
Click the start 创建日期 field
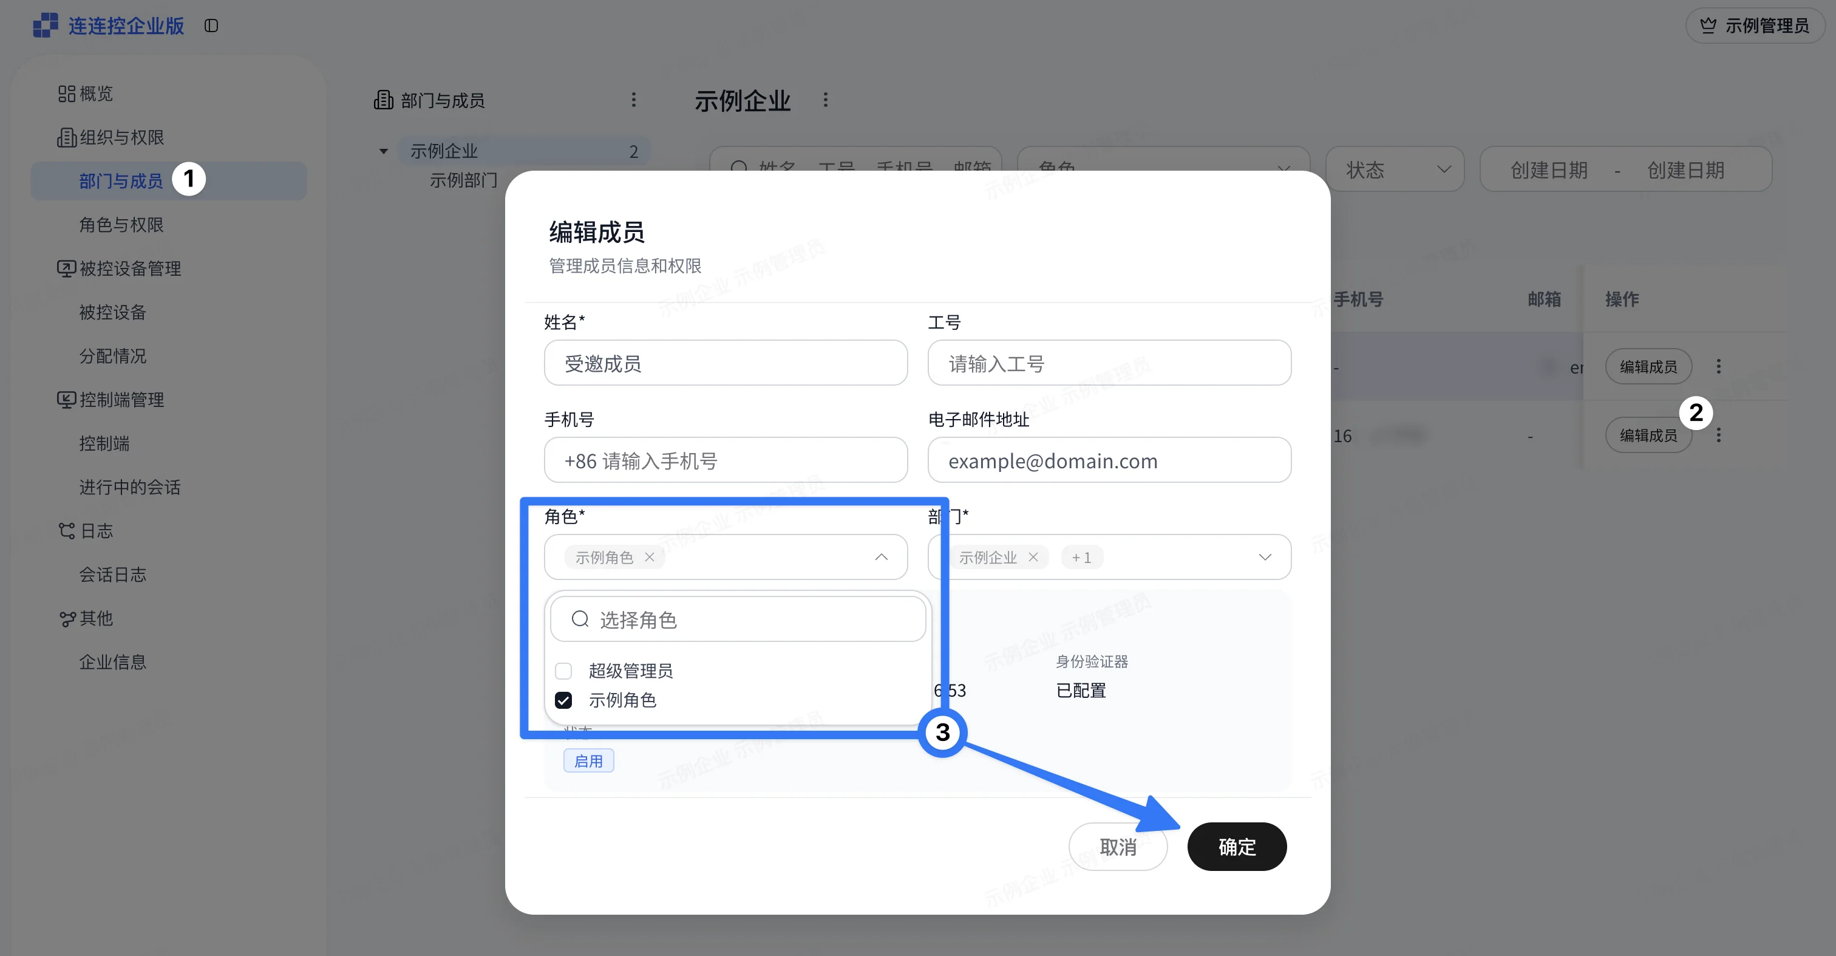click(1549, 169)
